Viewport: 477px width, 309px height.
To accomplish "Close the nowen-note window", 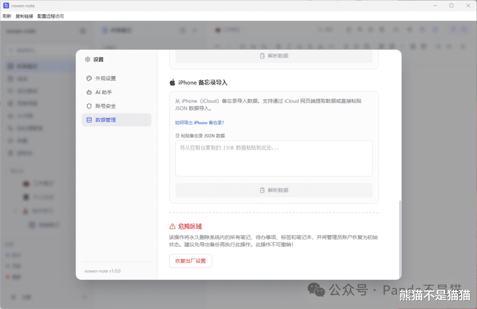I will click(468, 5).
